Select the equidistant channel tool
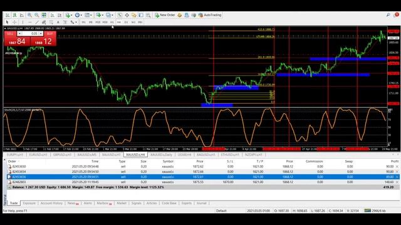Screen dimensions: 401x225 click(44, 22)
